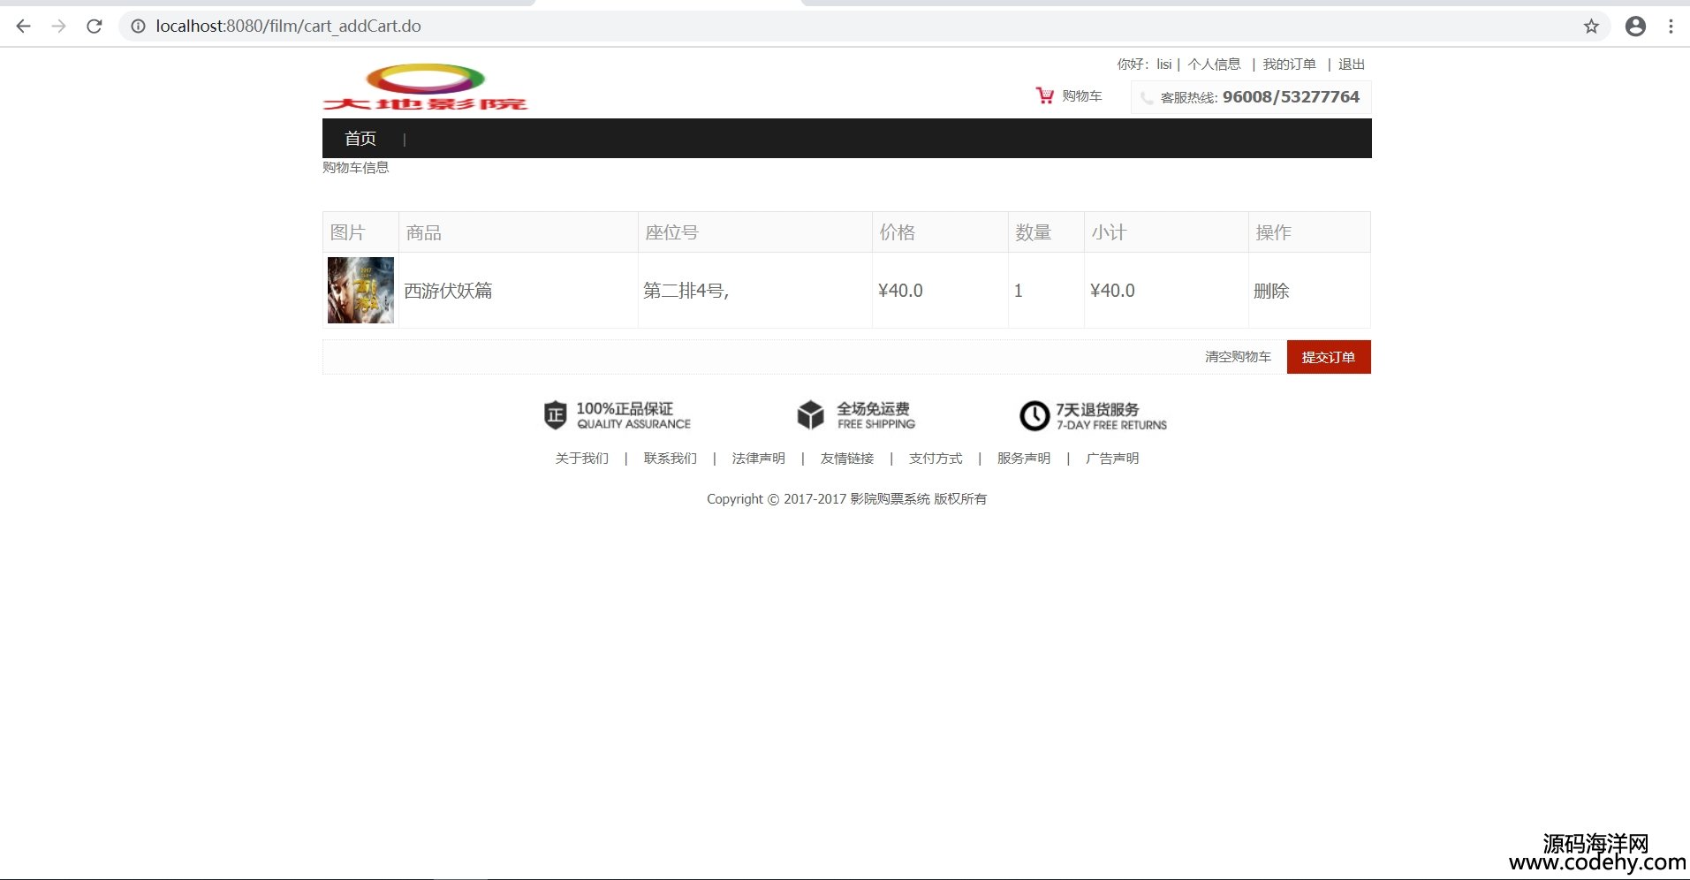1690x880 pixels.
Task: Click the URL address bar field
Action: coord(795,27)
